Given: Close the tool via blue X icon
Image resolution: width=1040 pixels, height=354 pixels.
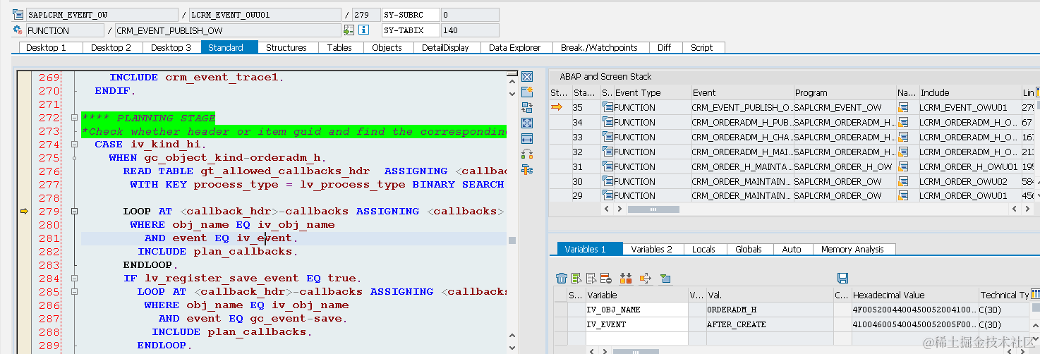Looking at the screenshot, I should (527, 77).
